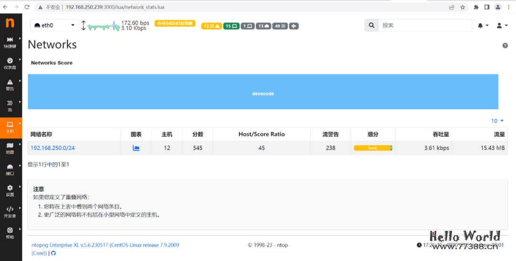Click the browser address bar URL
Viewport: 516px width, 261px height.
click(x=115, y=7)
